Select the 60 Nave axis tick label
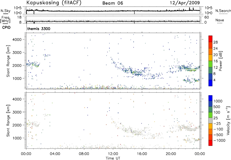 (206, 17)
